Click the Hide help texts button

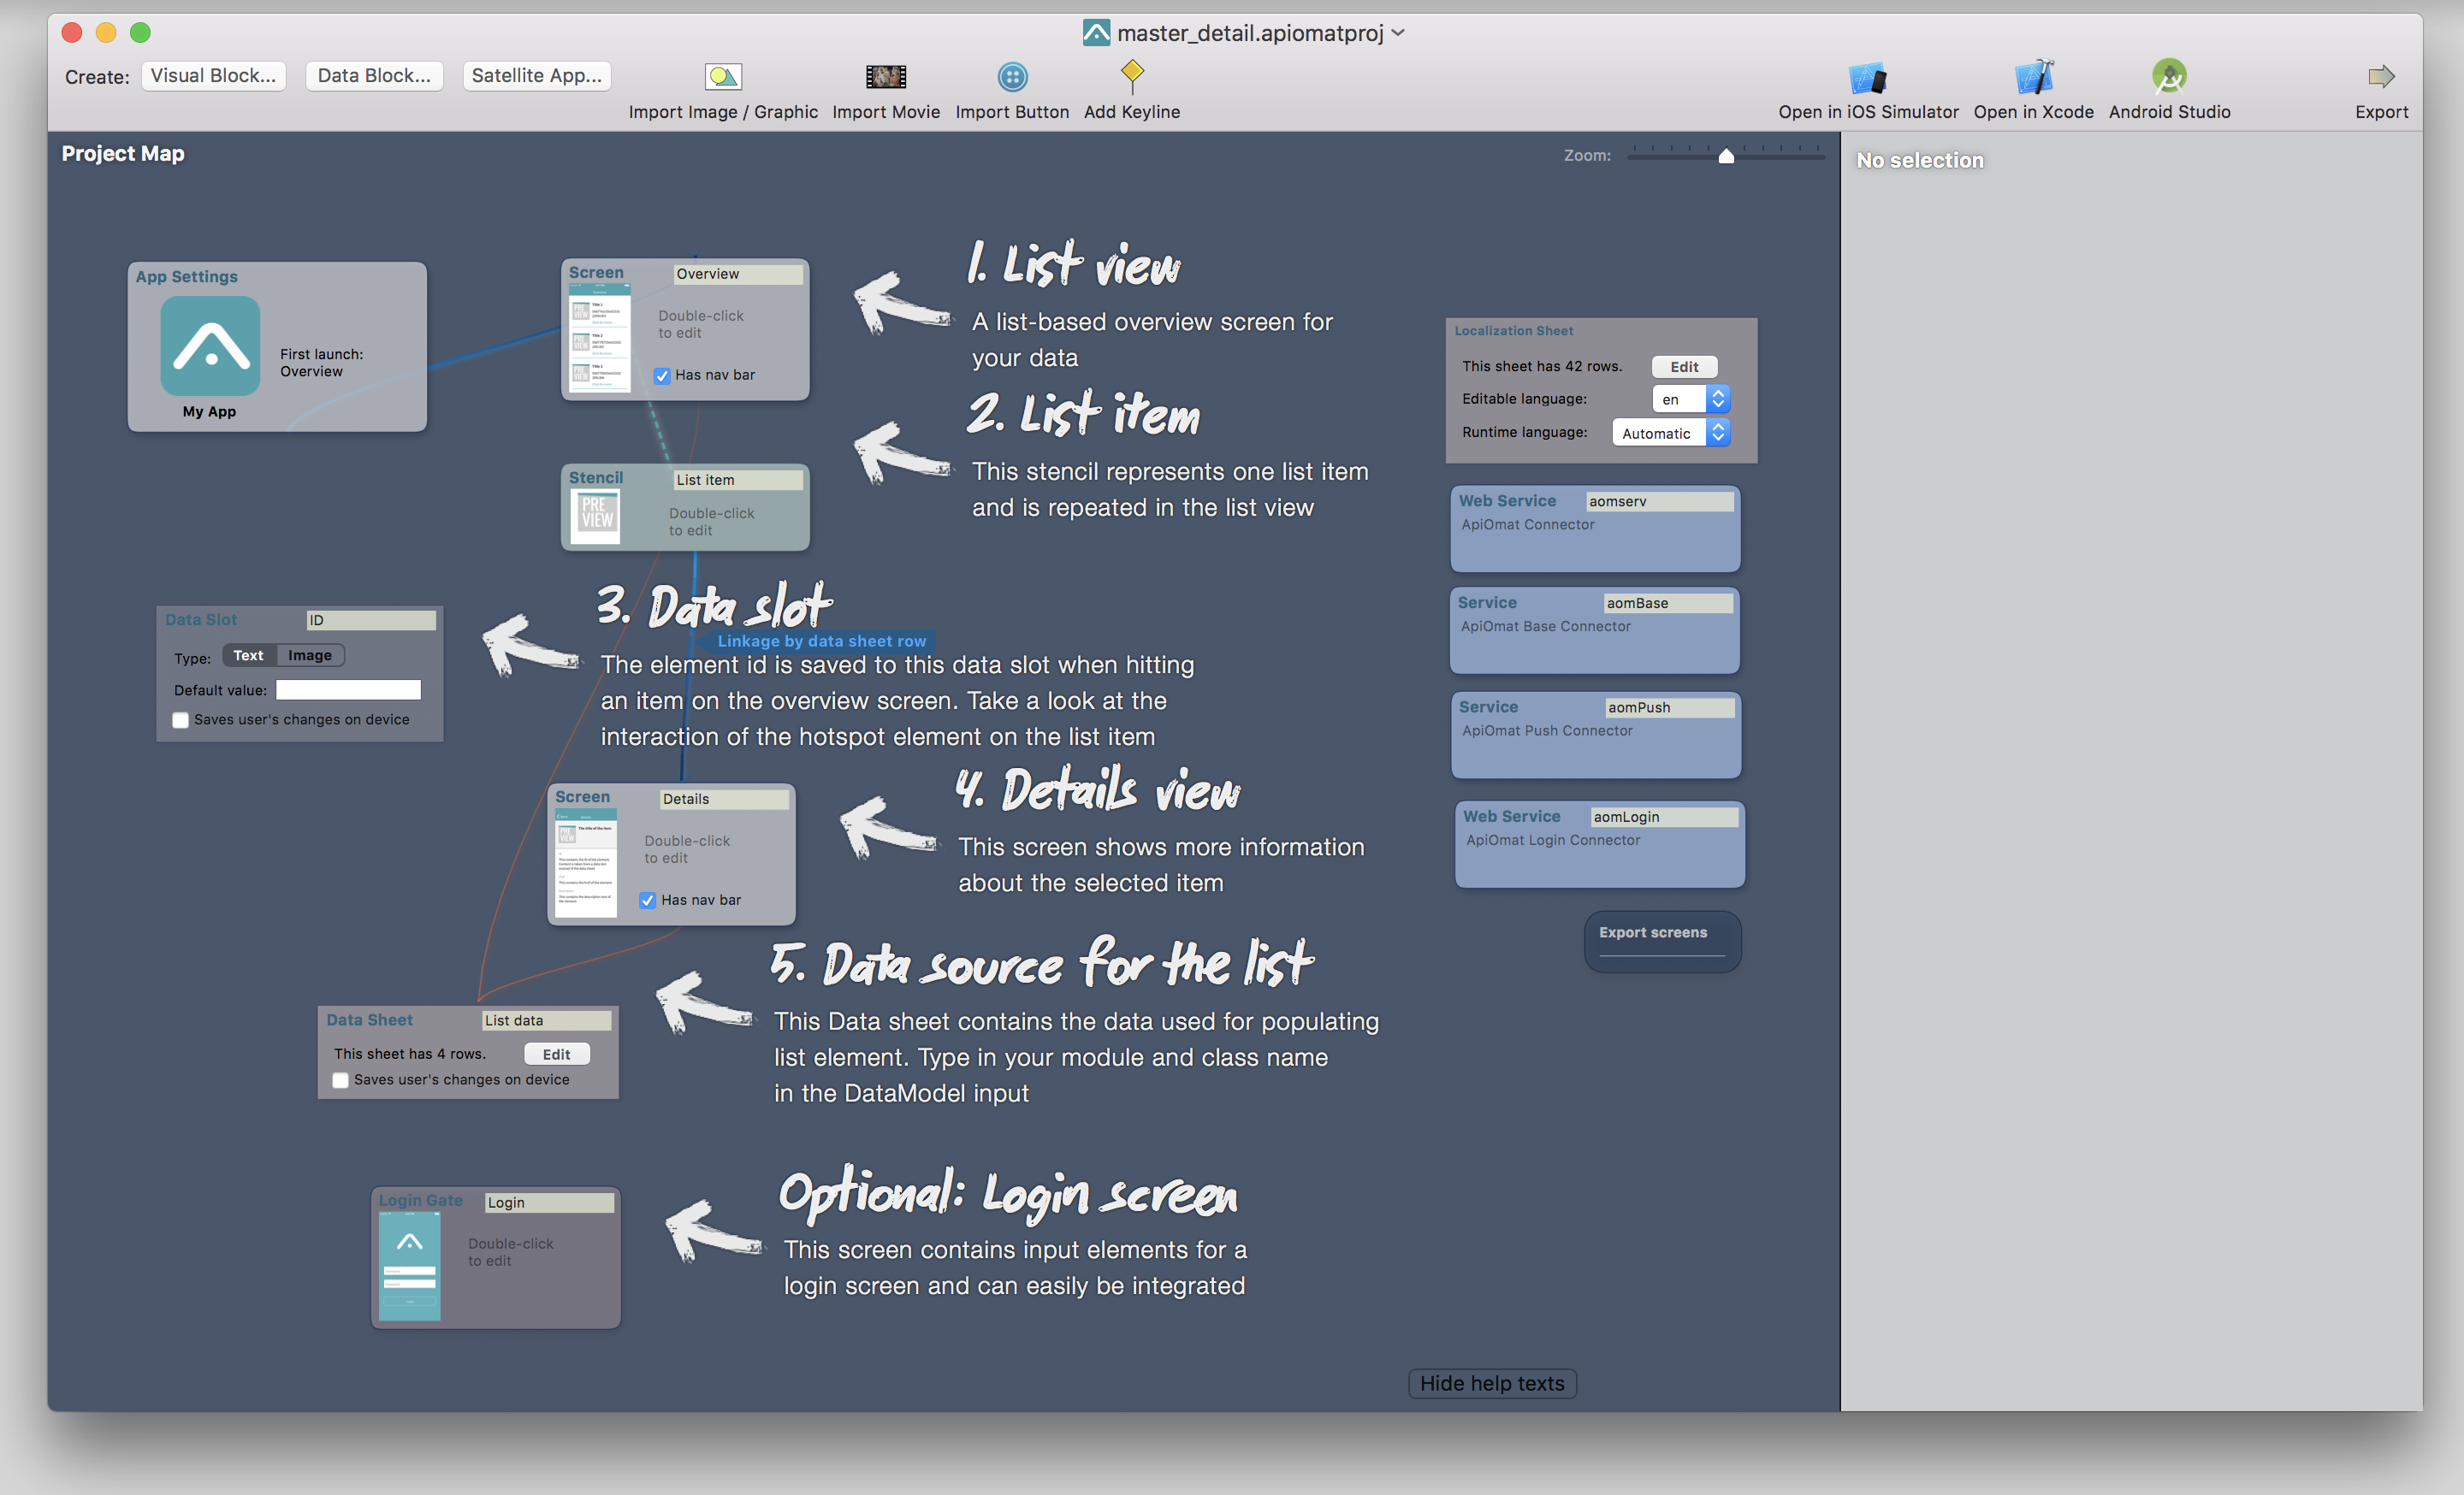coord(1492,1382)
